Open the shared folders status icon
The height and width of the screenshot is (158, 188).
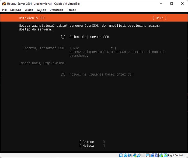click(143, 155)
